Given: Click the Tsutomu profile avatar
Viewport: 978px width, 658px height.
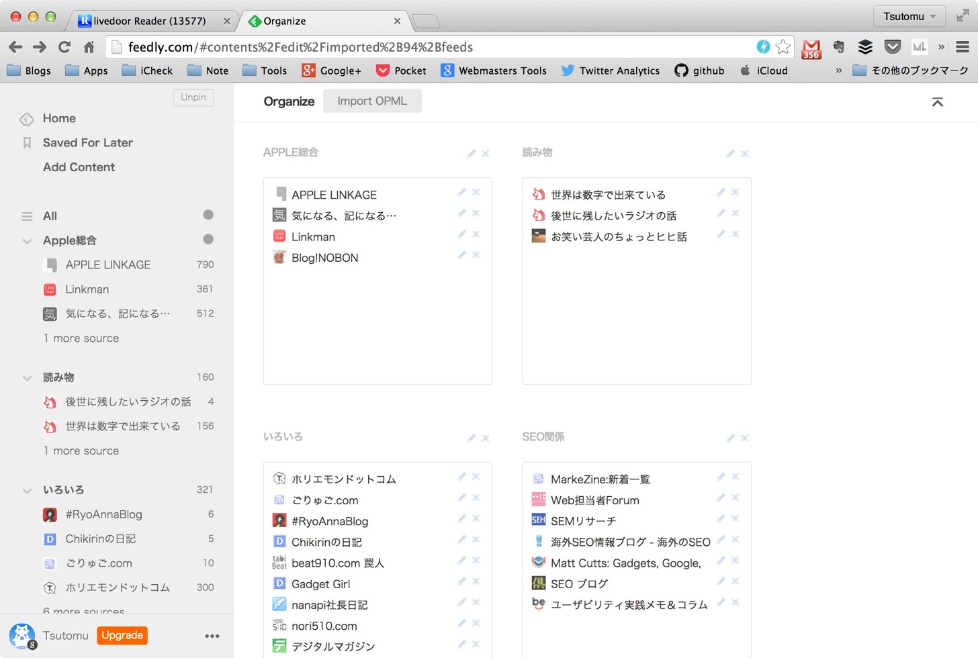Looking at the screenshot, I should tap(21, 635).
